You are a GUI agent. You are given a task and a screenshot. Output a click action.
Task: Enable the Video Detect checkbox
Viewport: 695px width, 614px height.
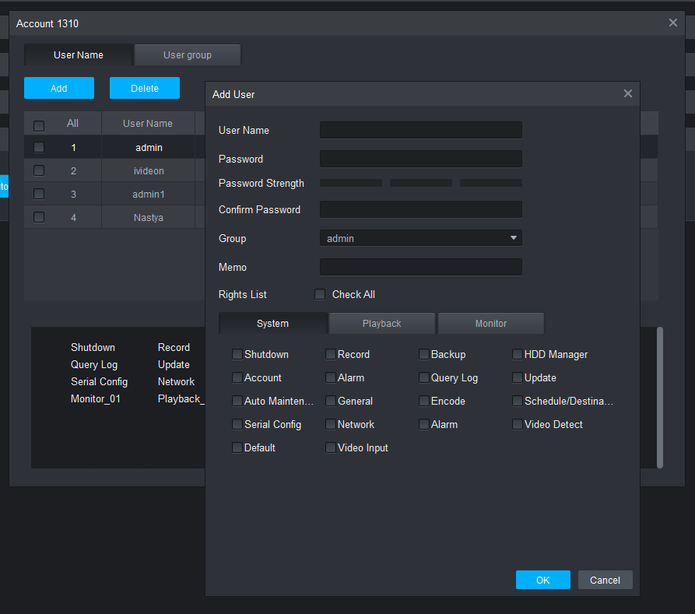pyautogui.click(x=518, y=424)
